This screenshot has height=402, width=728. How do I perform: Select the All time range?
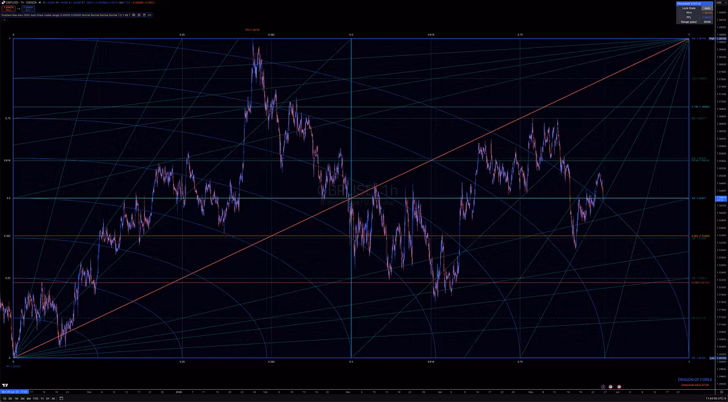53,398
